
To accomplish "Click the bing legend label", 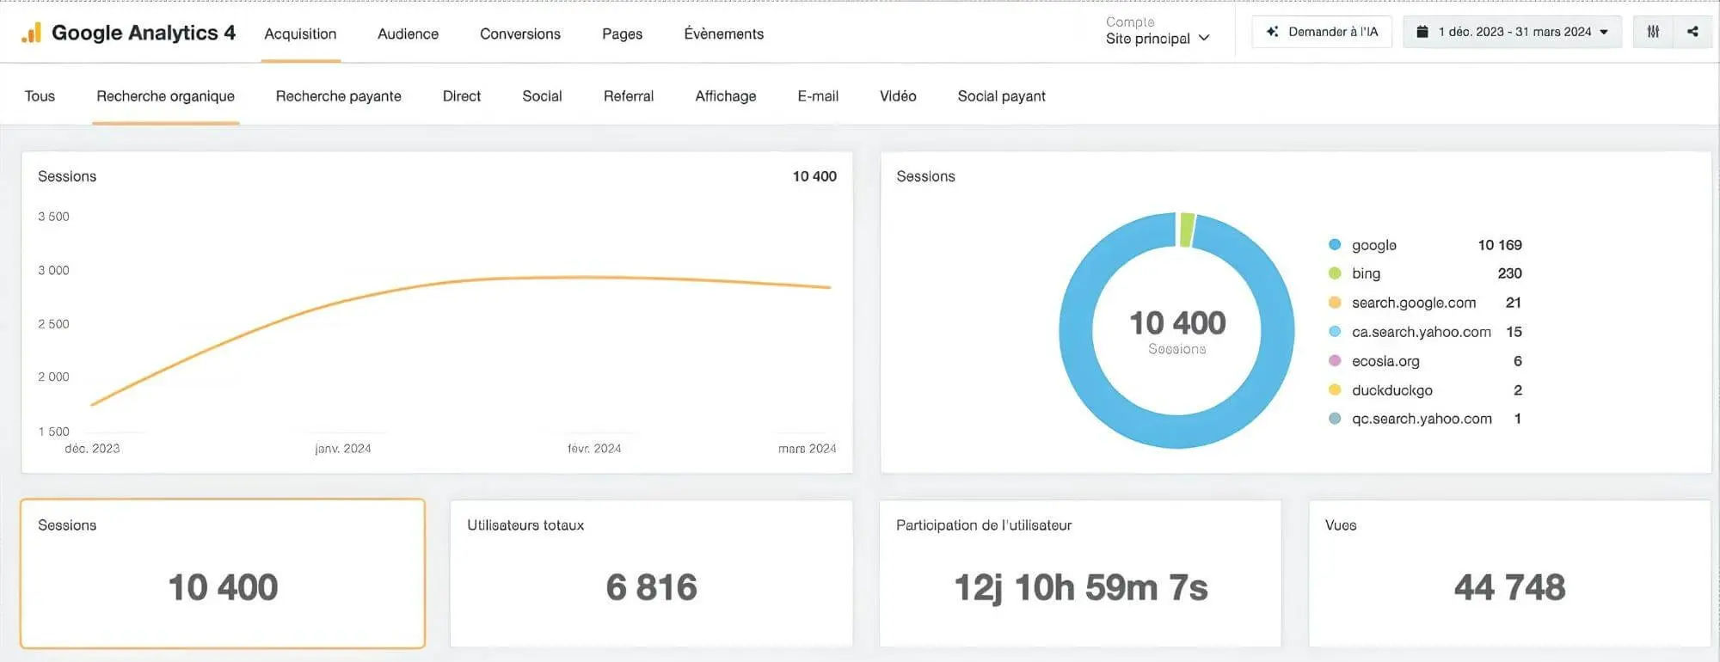I will coord(1366,274).
